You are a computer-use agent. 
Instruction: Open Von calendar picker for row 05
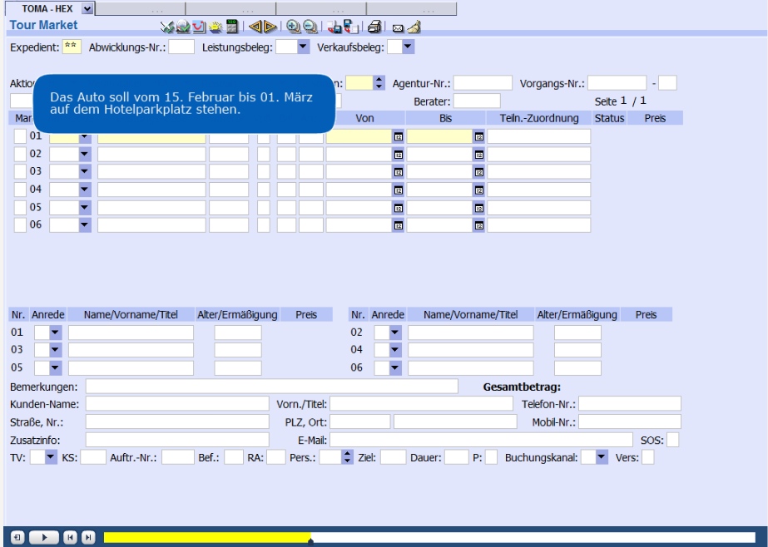click(x=399, y=208)
